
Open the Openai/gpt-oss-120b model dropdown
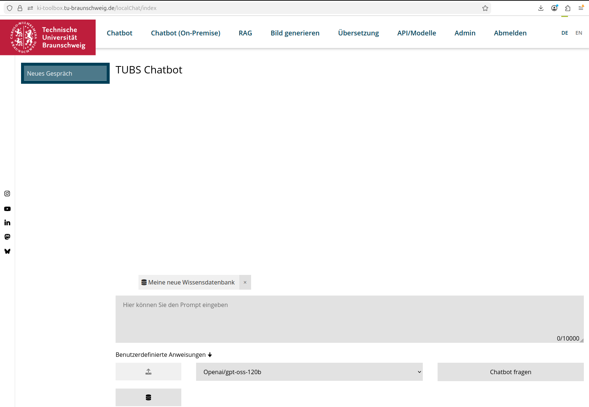pos(309,372)
